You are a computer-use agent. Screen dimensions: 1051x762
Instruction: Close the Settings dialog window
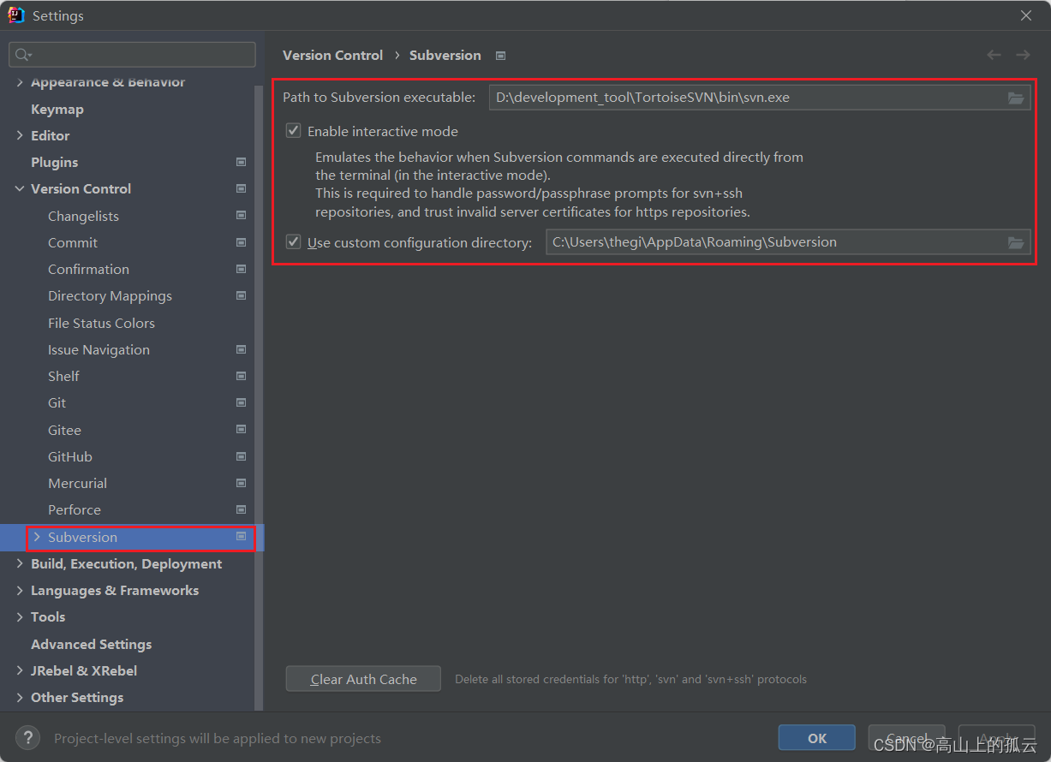pyautogui.click(x=1026, y=15)
